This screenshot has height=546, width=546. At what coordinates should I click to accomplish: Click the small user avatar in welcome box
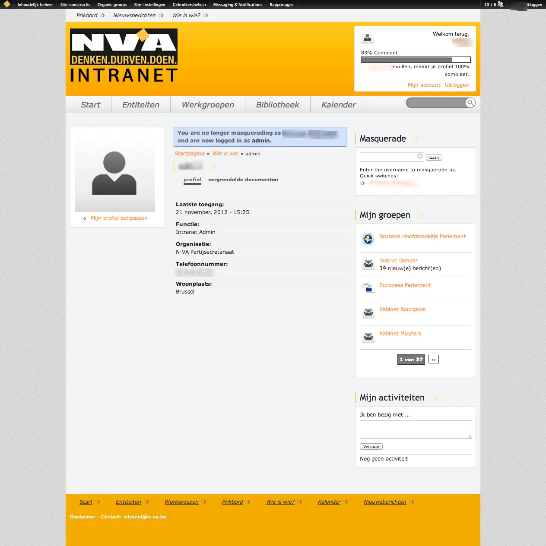pos(368,38)
